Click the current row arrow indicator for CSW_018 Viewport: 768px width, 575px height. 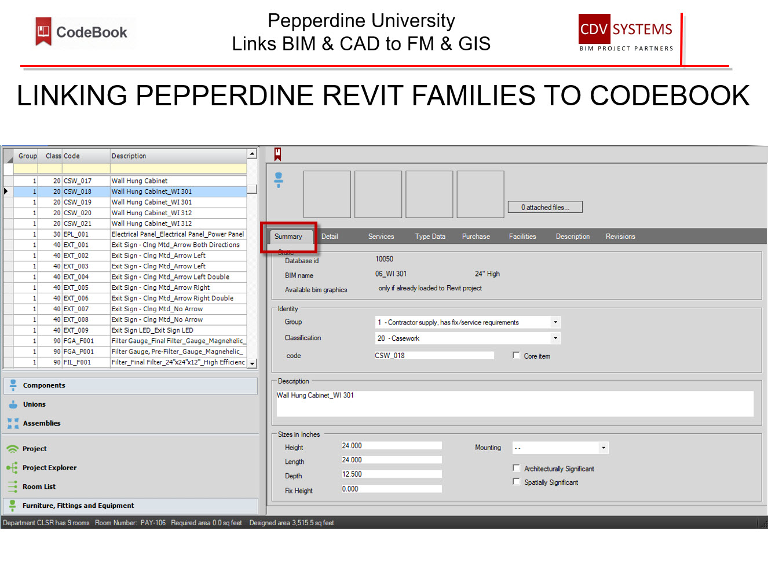7,191
